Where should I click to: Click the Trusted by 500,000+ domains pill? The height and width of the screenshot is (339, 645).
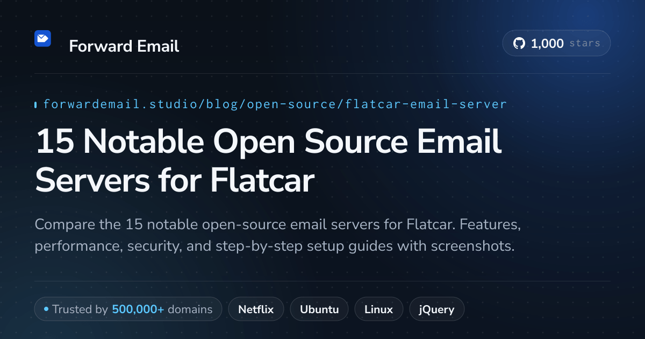(128, 309)
